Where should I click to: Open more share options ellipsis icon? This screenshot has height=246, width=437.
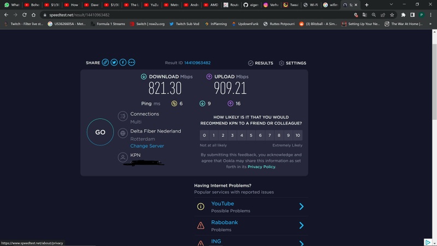pos(132,62)
